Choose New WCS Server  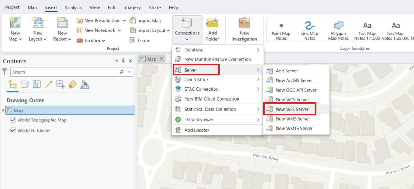(296, 100)
